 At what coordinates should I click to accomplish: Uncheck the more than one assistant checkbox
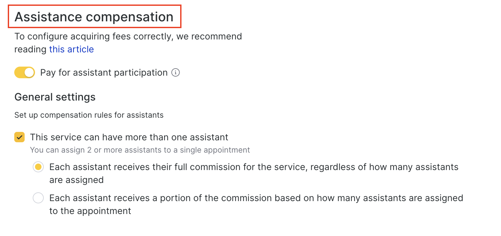(19, 137)
